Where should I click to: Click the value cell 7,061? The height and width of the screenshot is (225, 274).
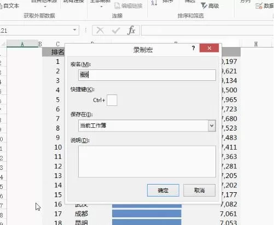[229, 214]
